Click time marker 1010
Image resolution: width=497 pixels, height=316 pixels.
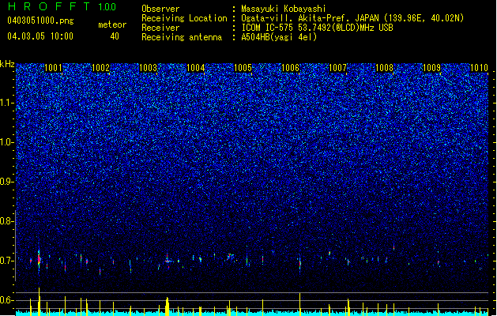(480, 68)
